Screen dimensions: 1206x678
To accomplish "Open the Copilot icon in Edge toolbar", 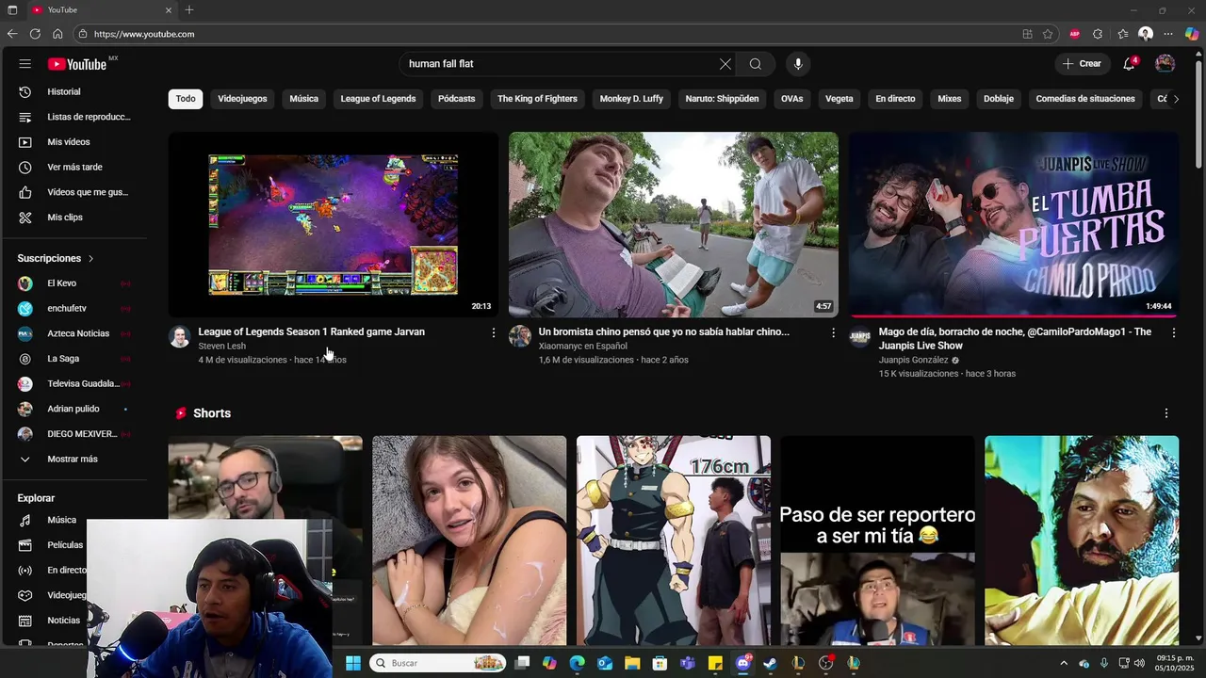I will tap(1192, 34).
